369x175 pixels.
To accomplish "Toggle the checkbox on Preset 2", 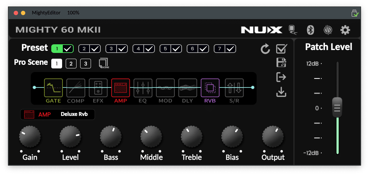I will [x=95, y=49].
